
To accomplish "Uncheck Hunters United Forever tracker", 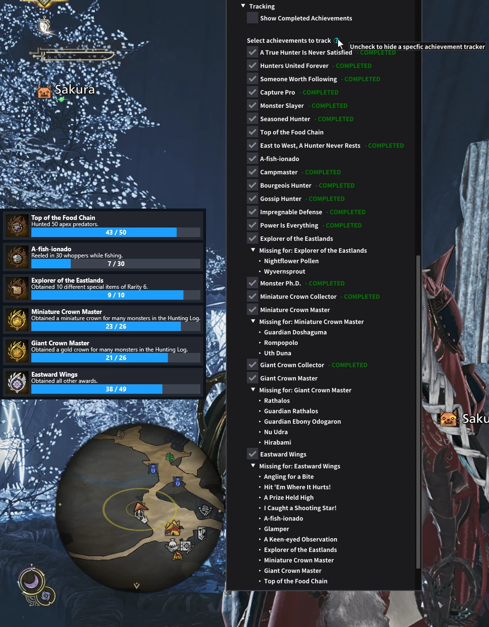I will [x=253, y=66].
